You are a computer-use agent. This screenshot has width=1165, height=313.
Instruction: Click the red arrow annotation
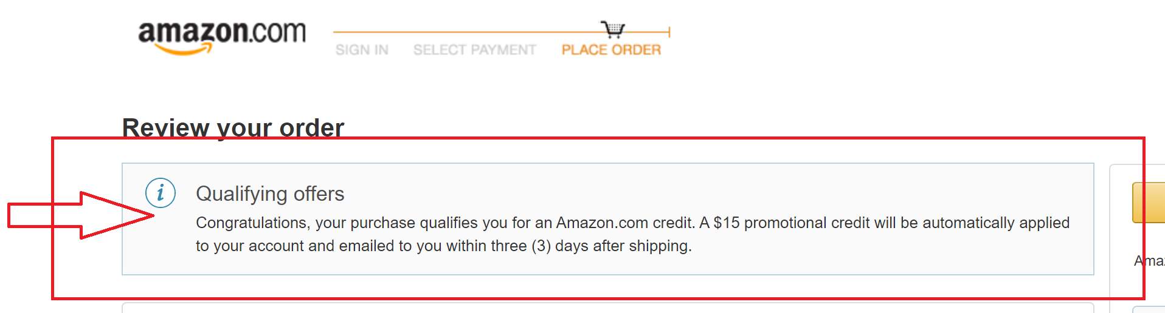79,215
